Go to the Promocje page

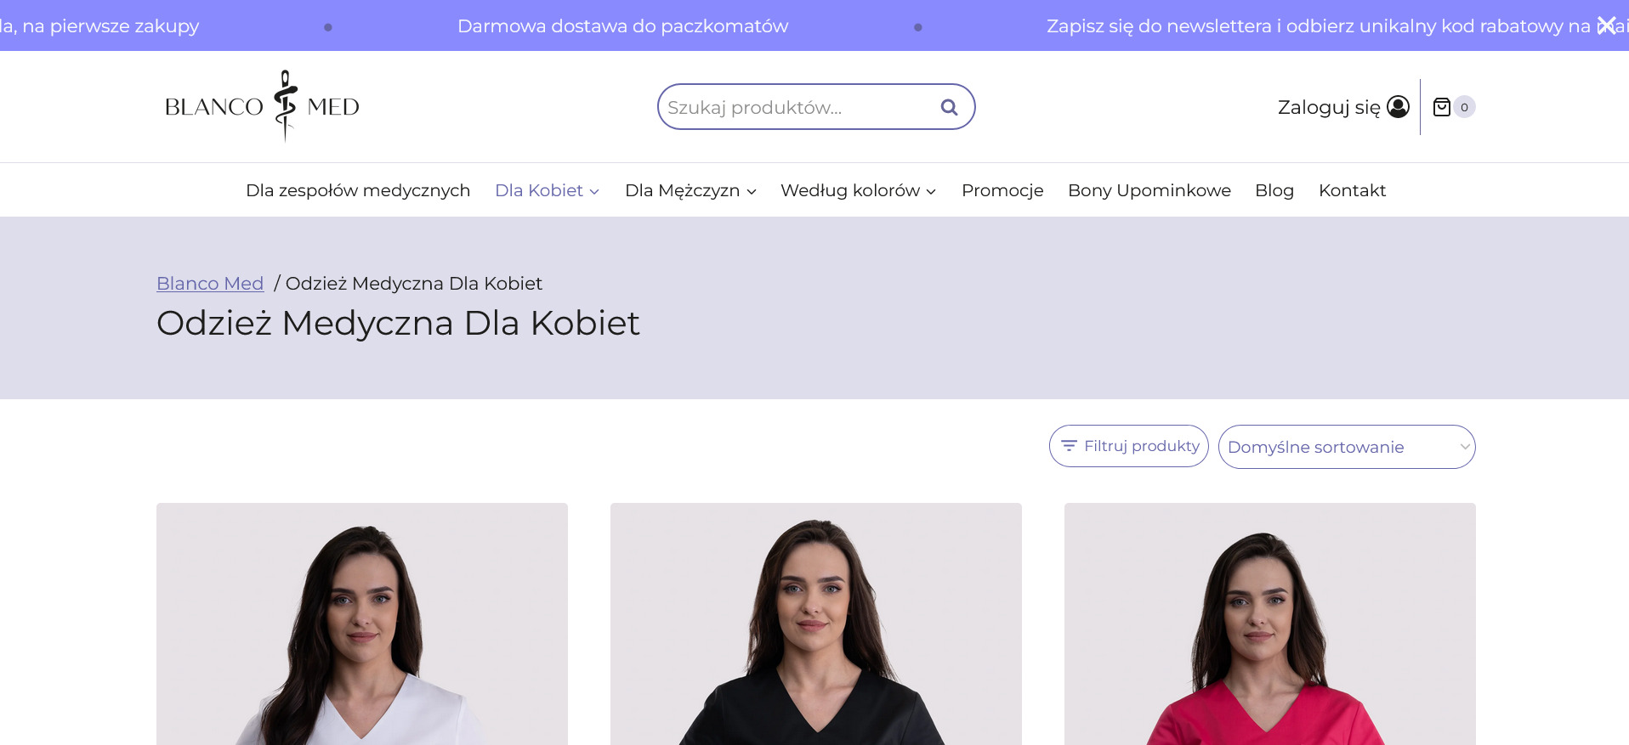[1002, 190]
